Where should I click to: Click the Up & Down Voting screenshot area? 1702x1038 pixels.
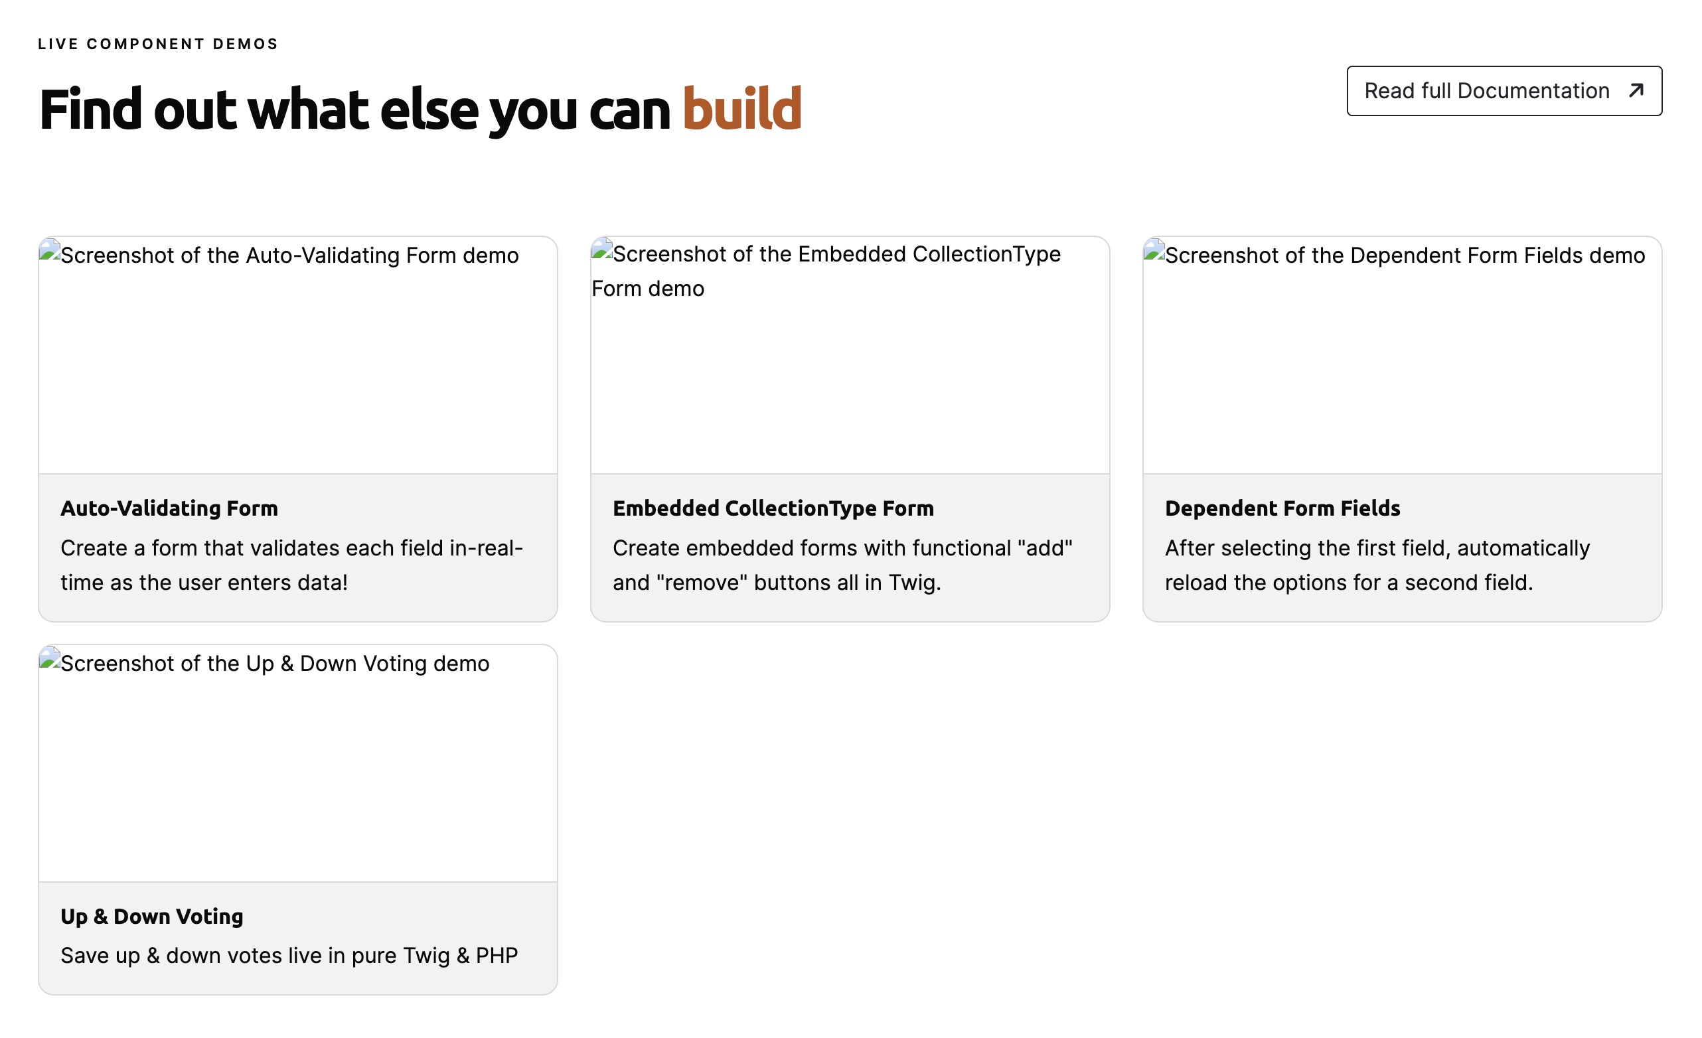297,763
